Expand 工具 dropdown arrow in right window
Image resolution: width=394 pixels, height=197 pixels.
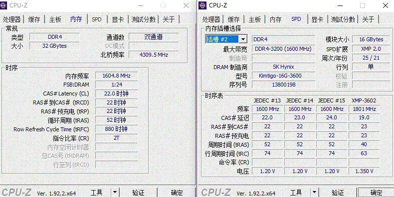[314, 192]
